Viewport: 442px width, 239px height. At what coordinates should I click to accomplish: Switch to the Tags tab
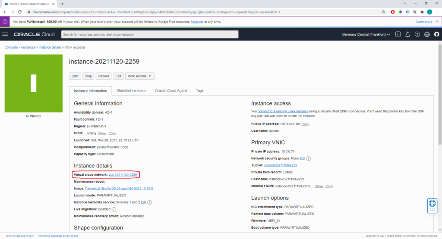coord(199,90)
